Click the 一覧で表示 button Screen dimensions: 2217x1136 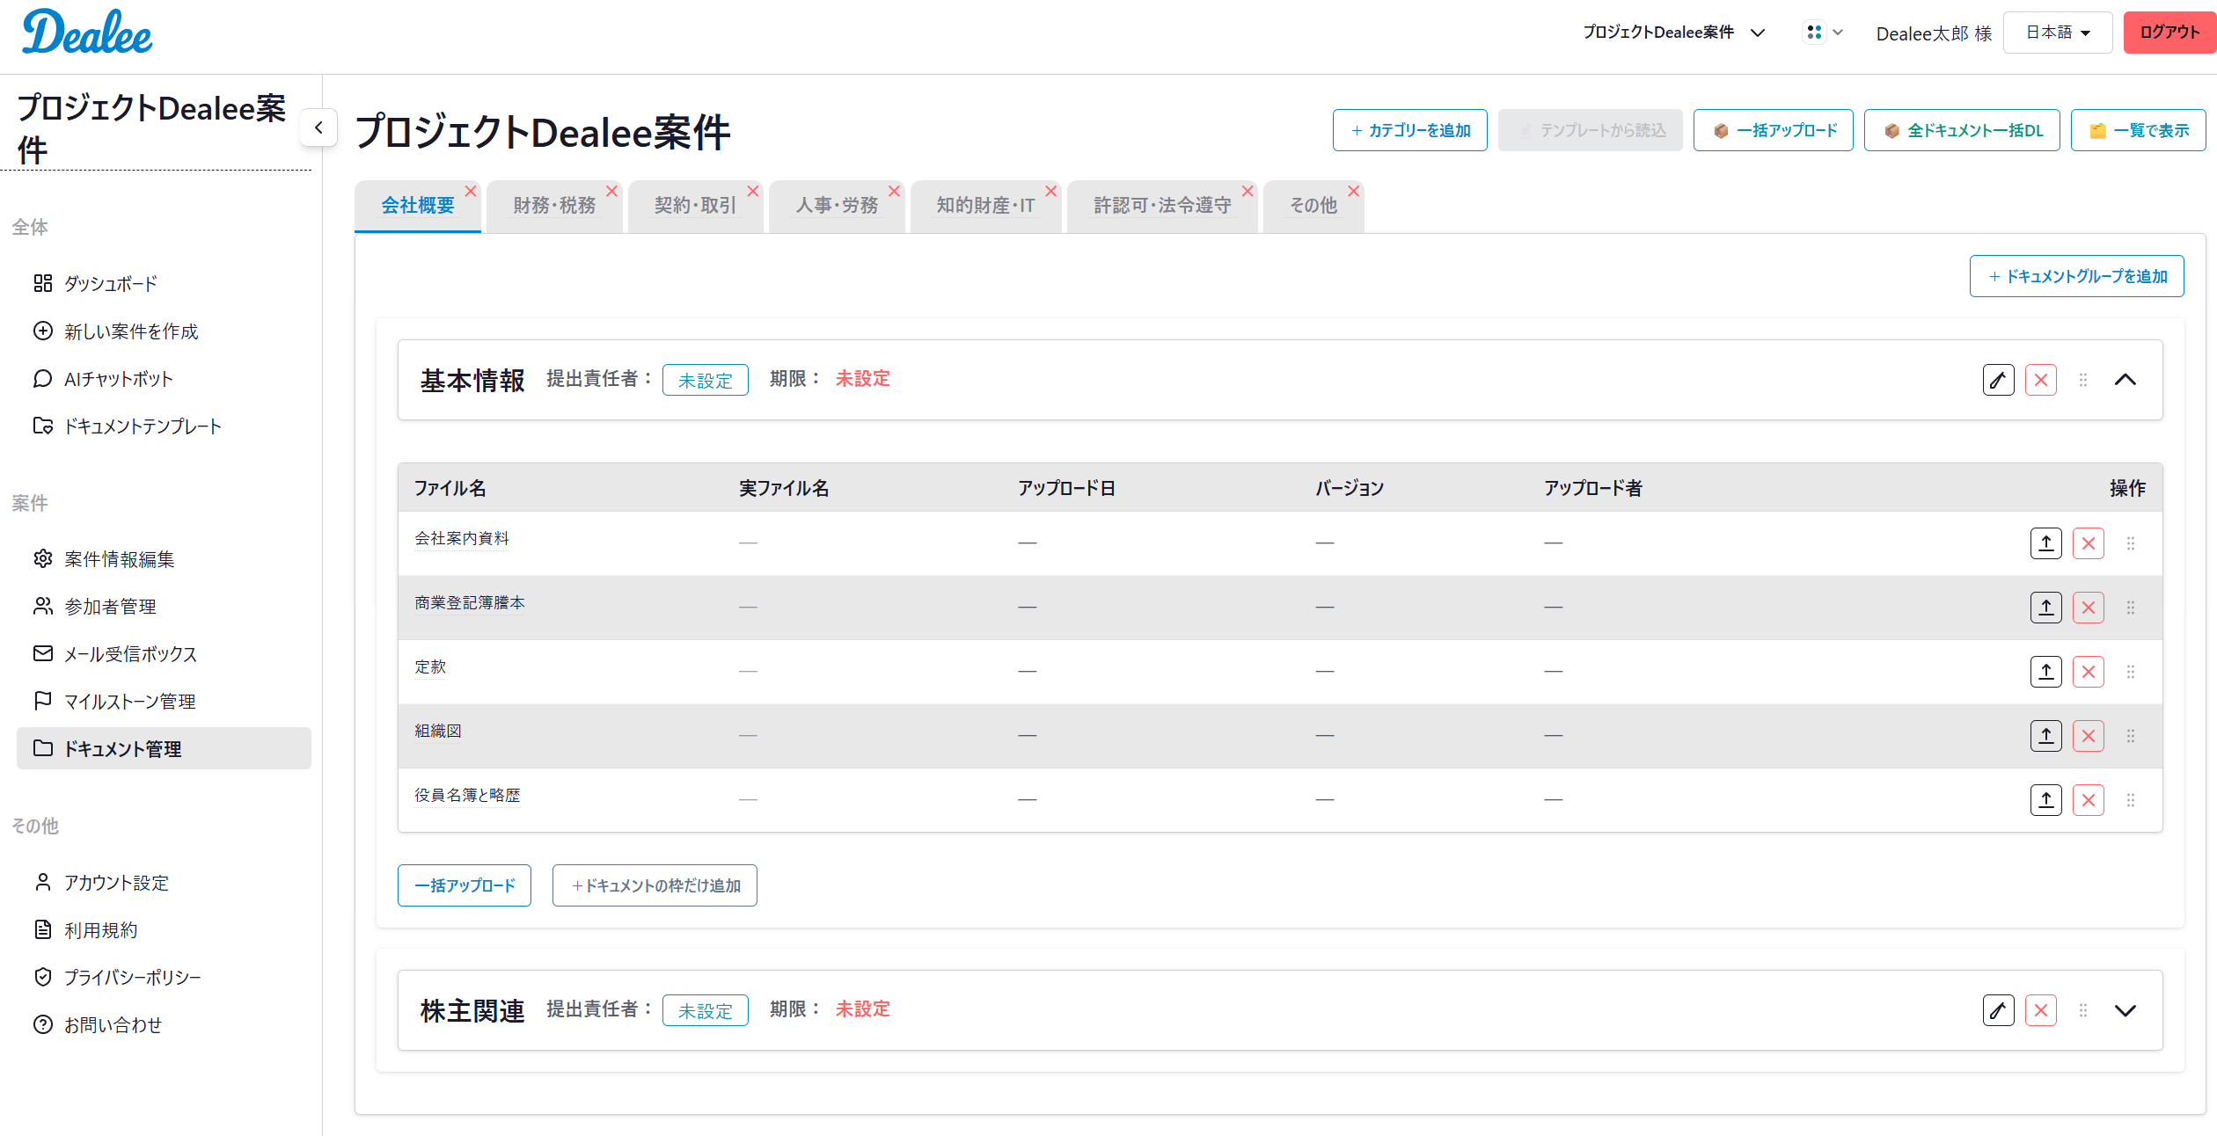pyautogui.click(x=2139, y=130)
